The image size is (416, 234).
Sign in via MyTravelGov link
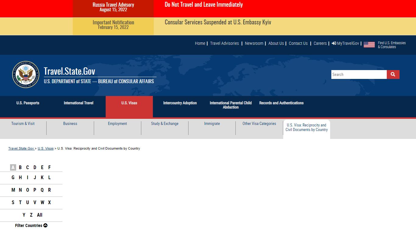[x=345, y=43]
